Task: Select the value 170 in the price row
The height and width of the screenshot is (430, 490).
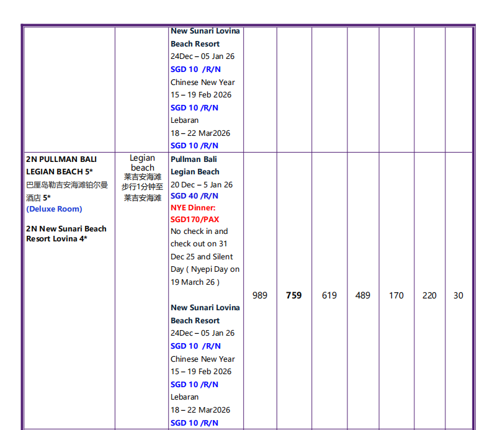Action: click(x=396, y=295)
